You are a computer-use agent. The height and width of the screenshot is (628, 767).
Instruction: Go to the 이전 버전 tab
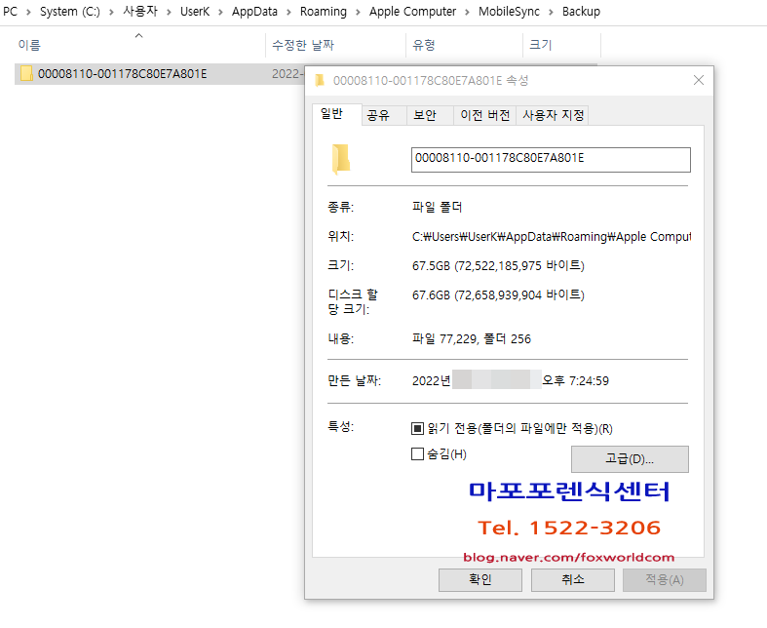click(484, 115)
